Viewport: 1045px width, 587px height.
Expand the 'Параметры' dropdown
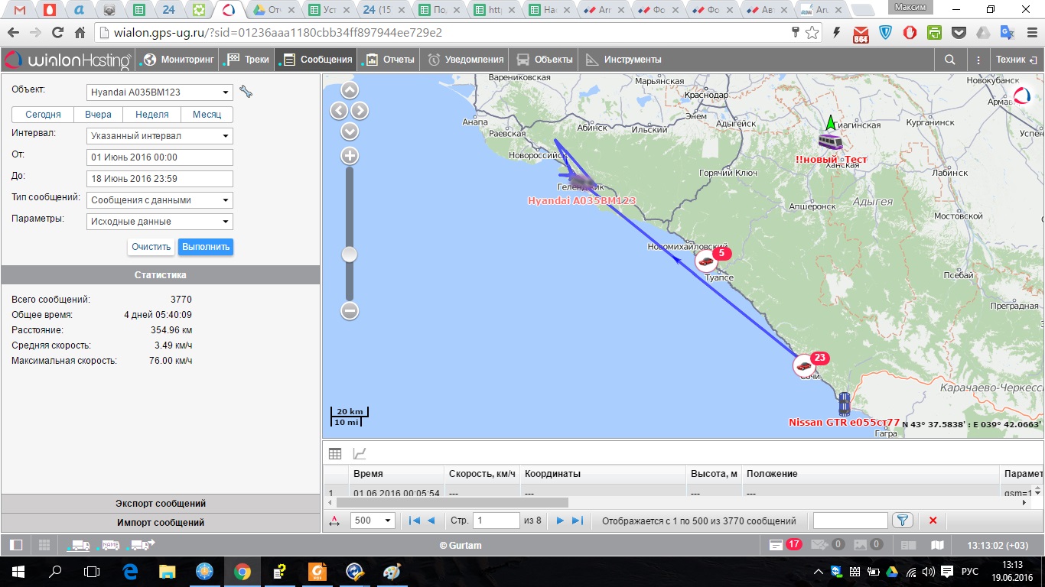click(160, 222)
